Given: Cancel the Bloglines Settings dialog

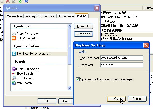Looking at the screenshot, I should pos(137,99).
